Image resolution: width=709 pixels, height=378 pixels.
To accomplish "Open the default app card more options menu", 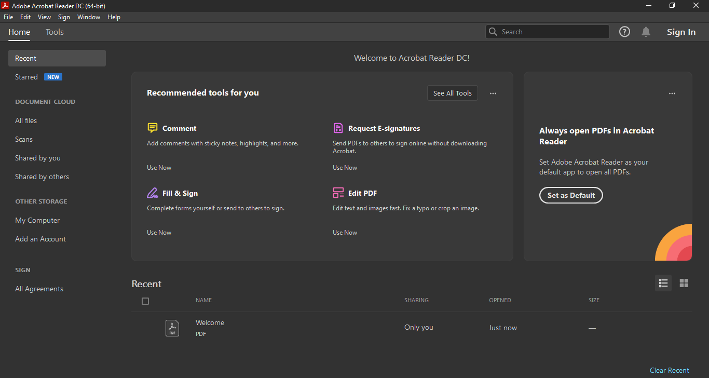I will tap(672, 93).
